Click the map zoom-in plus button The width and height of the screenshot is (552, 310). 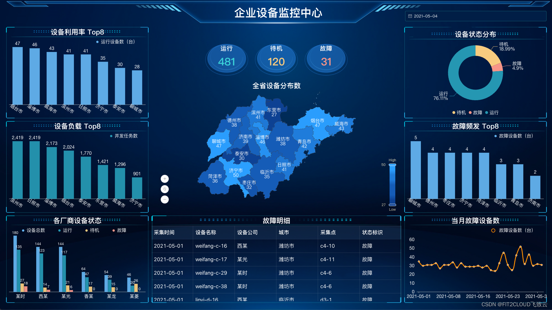[x=165, y=179]
